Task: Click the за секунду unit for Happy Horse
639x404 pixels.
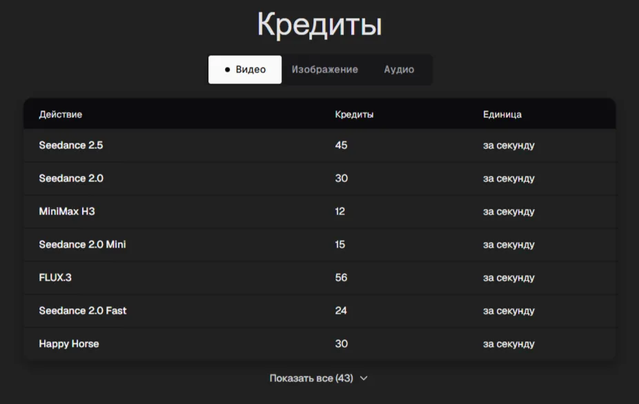Action: 509,344
